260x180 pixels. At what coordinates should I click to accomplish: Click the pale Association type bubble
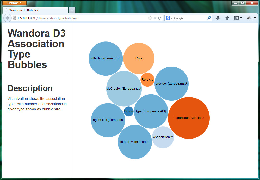pos(163,137)
